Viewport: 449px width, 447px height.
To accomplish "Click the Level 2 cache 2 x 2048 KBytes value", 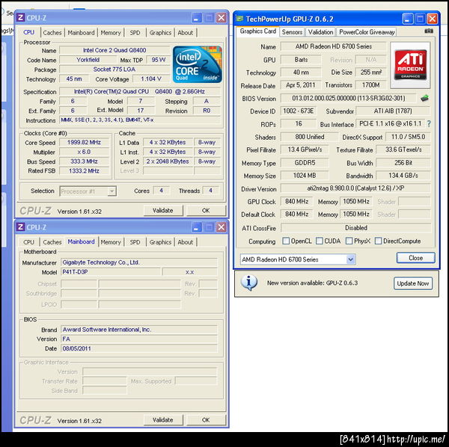I will pos(168,161).
